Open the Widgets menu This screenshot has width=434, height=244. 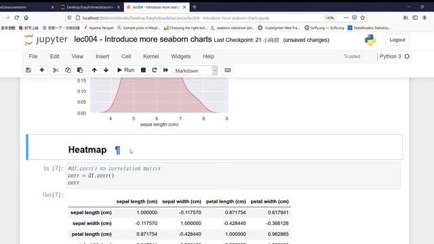pyautogui.click(x=181, y=56)
